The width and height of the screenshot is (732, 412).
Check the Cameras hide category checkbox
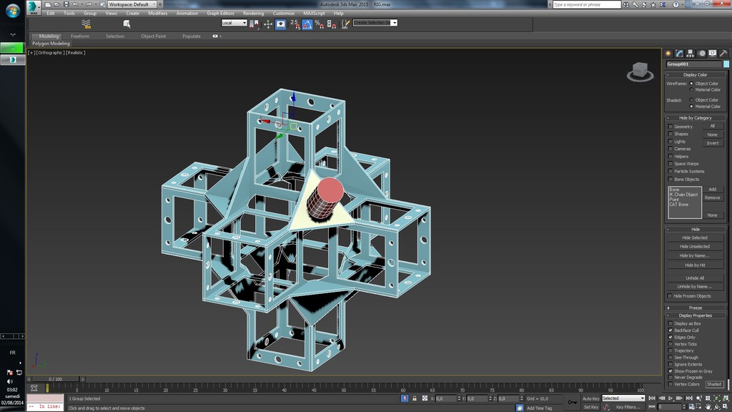coord(671,149)
